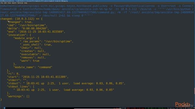Open the File menu
This screenshot has width=195, height=109.
[x=2, y=3]
